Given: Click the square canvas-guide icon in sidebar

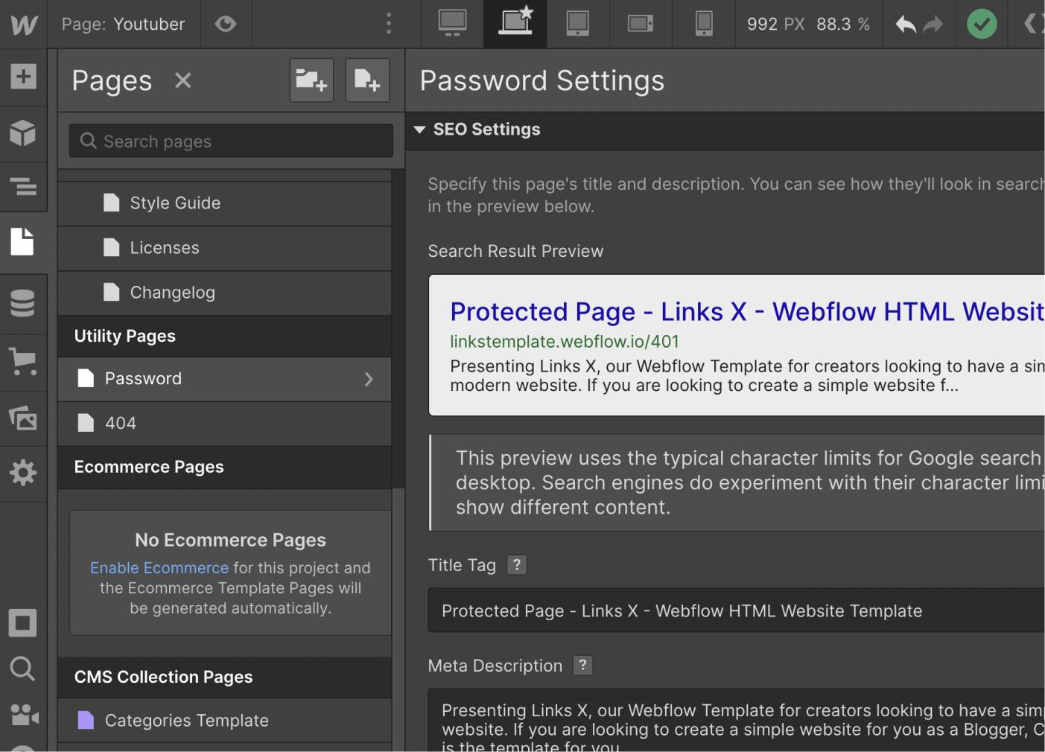Looking at the screenshot, I should click(22, 623).
